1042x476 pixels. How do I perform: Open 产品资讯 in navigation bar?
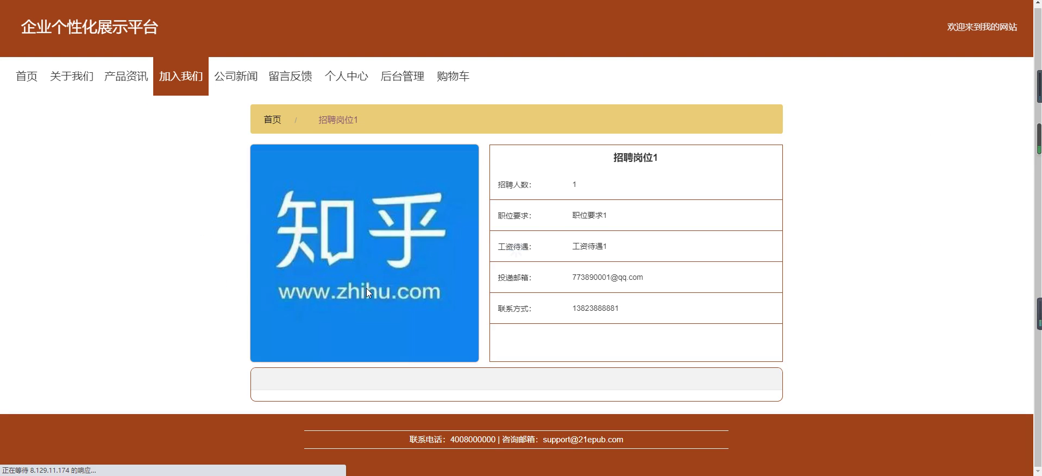tap(126, 76)
